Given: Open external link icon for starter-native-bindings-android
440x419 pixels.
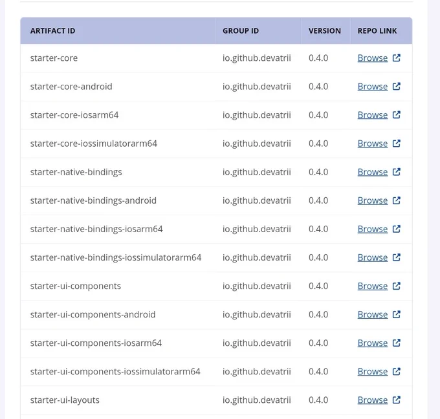Looking at the screenshot, I should pyautogui.click(x=396, y=200).
